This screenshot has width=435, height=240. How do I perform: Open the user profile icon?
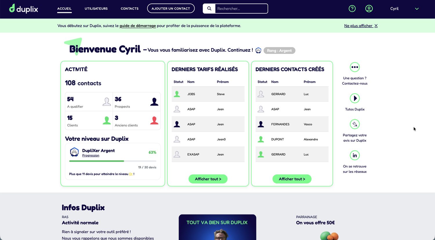(369, 9)
